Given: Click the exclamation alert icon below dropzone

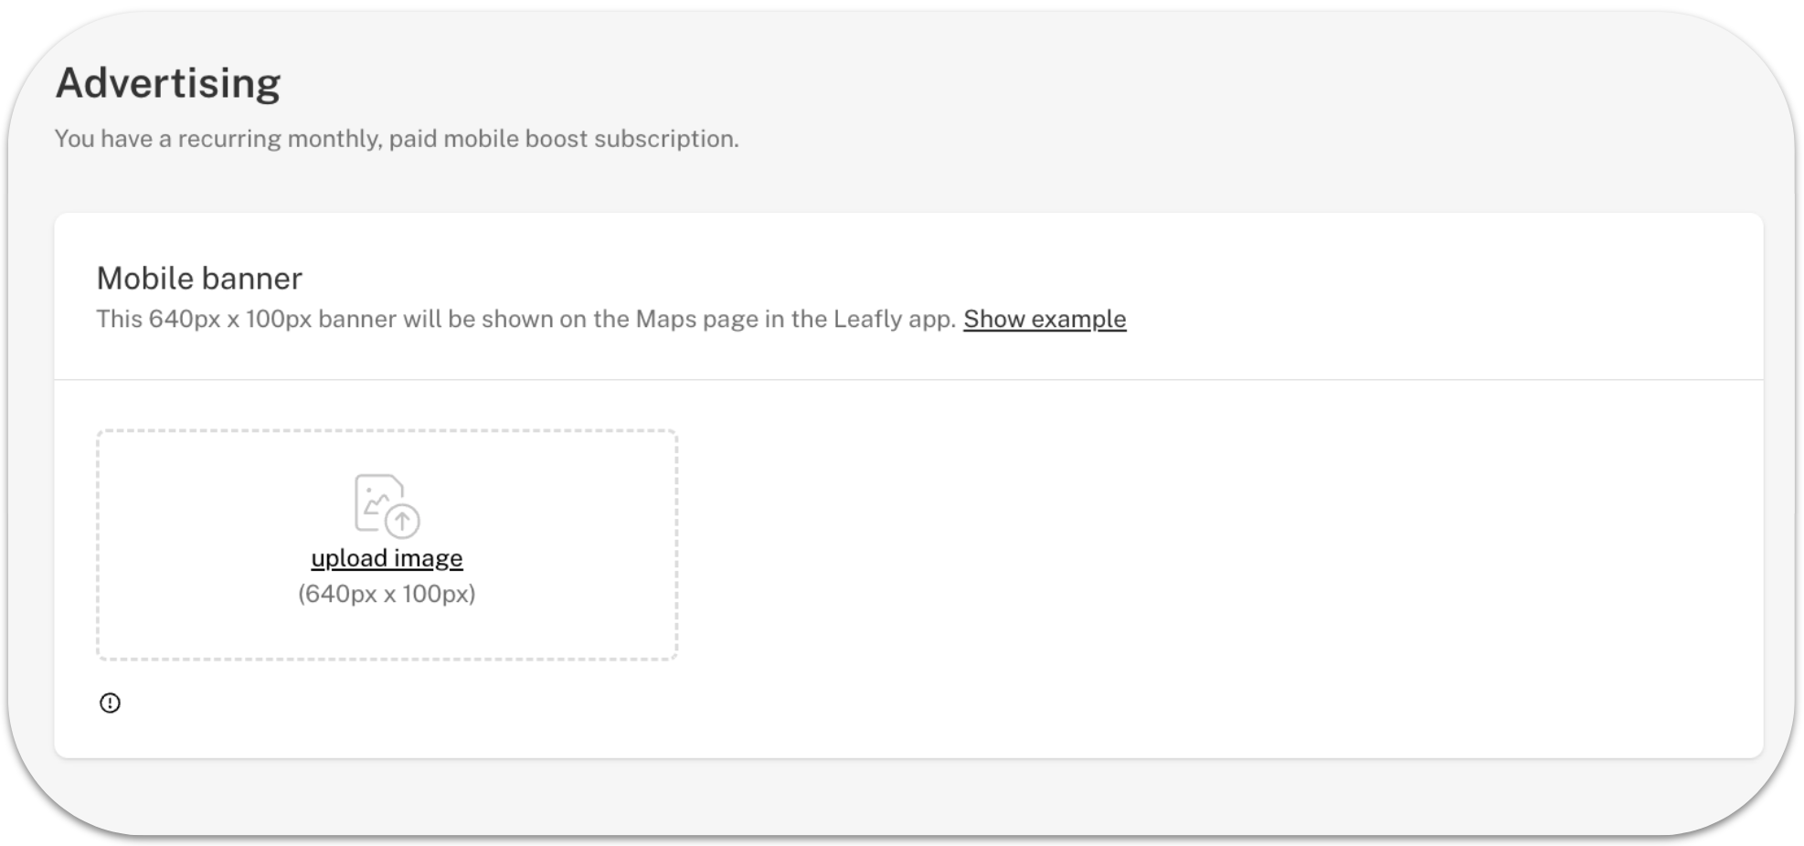Looking at the screenshot, I should coord(110,703).
